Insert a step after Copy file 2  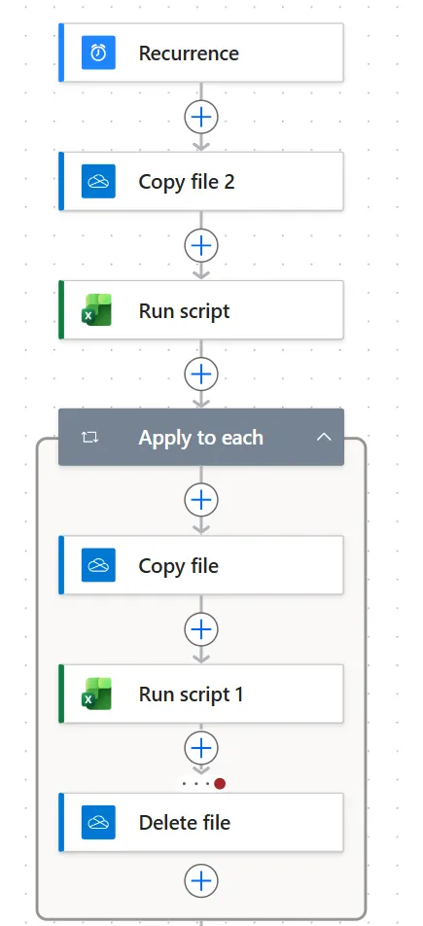click(x=201, y=246)
